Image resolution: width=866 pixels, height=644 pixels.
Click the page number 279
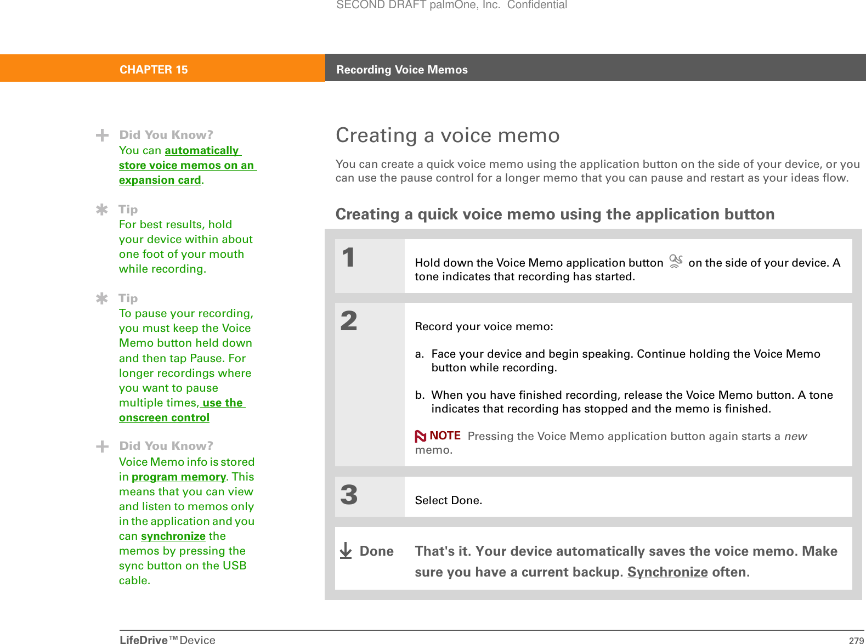(856, 640)
